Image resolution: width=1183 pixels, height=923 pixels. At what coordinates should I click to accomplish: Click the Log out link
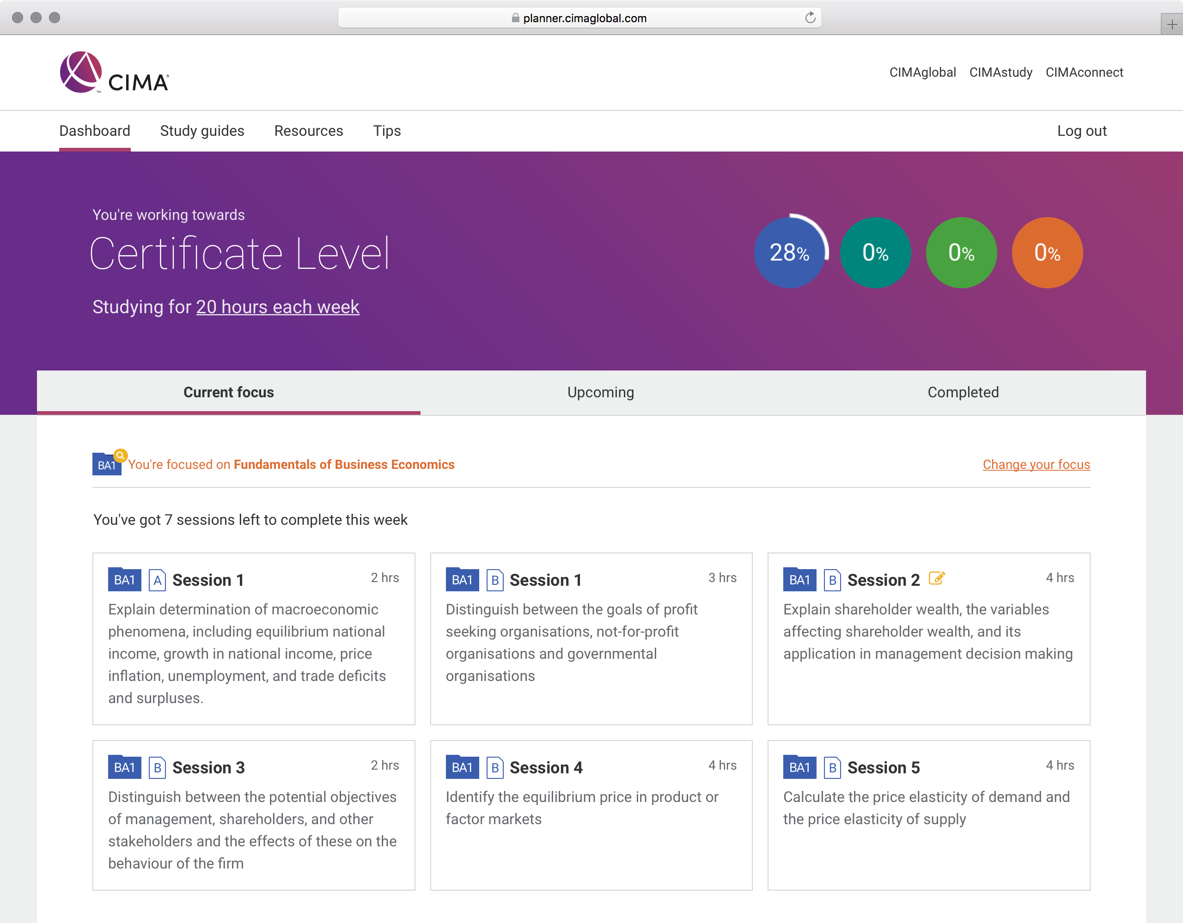point(1082,131)
